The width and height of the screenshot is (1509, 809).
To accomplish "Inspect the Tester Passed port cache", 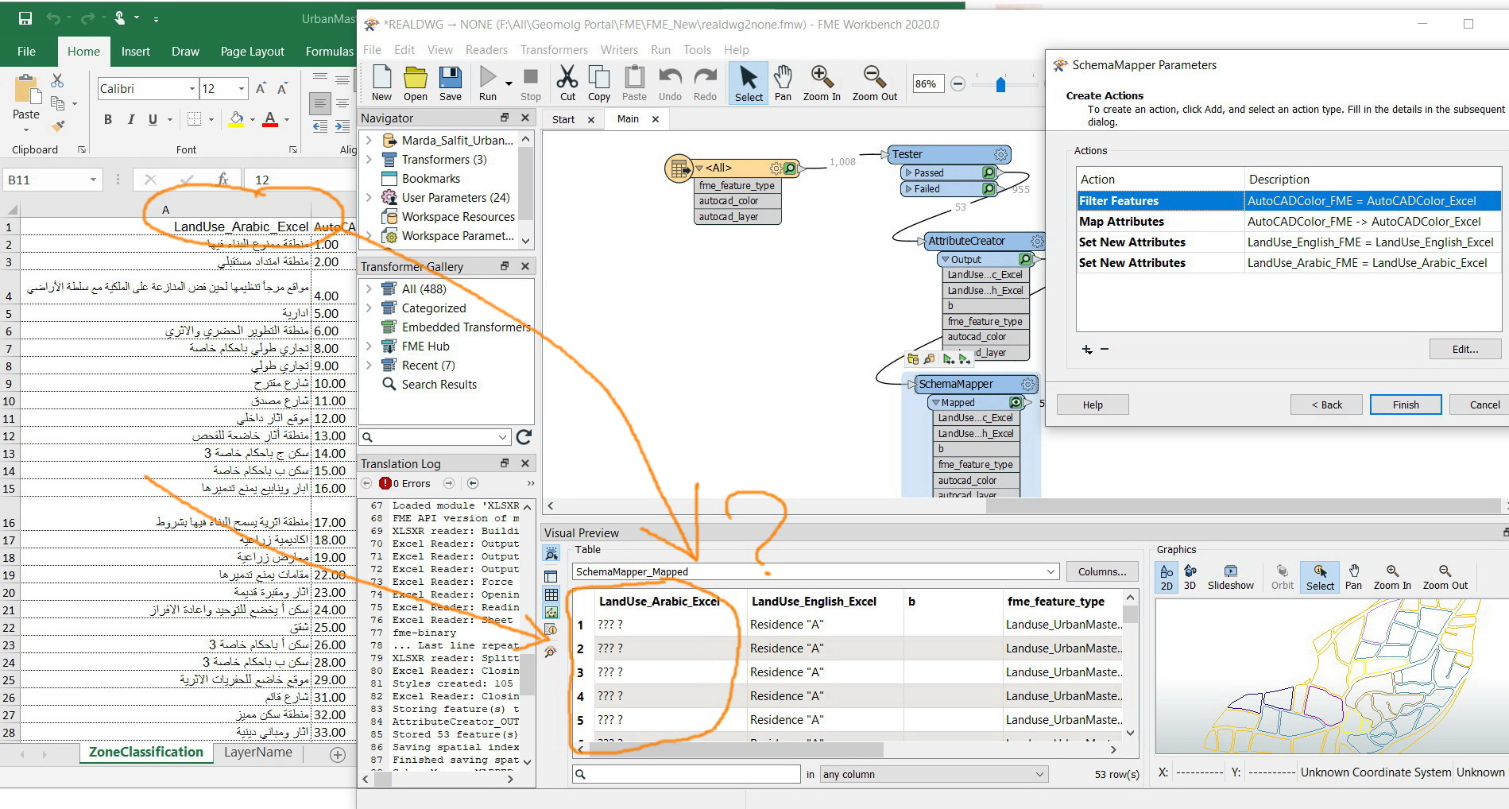I will coord(989,172).
